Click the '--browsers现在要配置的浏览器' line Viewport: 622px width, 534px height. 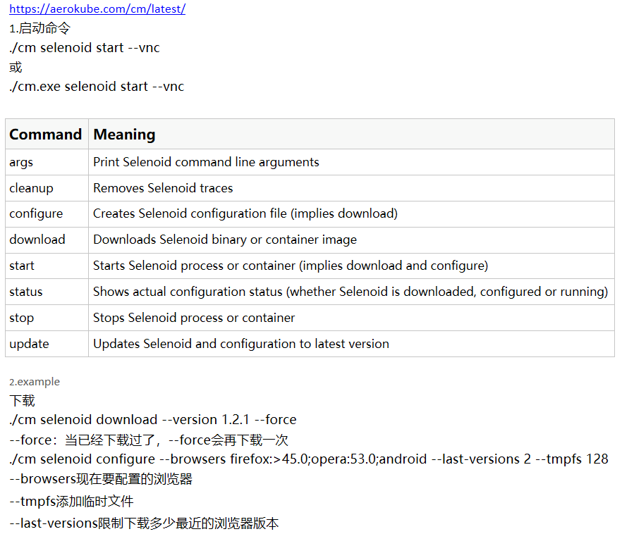(101, 479)
